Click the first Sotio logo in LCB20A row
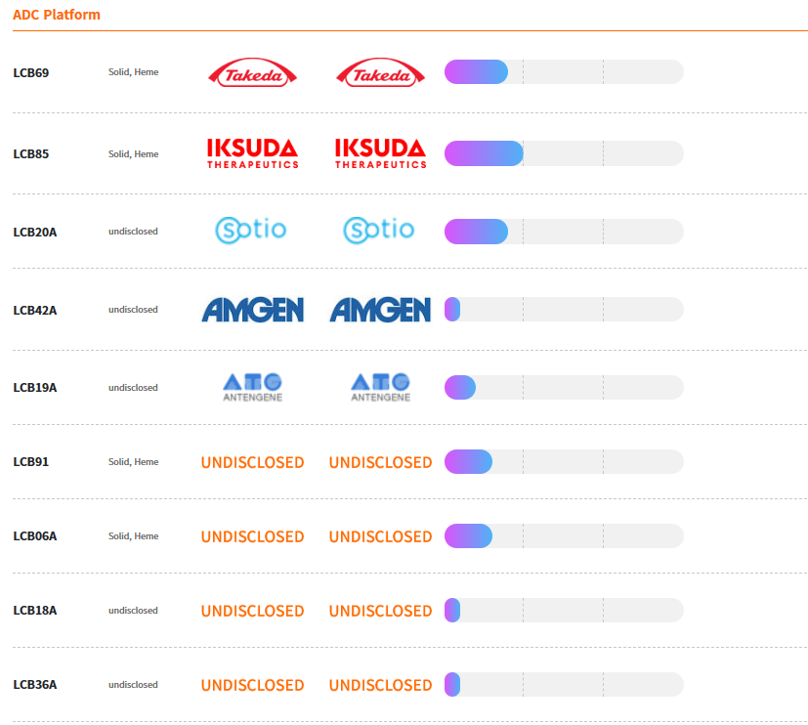 tap(252, 231)
